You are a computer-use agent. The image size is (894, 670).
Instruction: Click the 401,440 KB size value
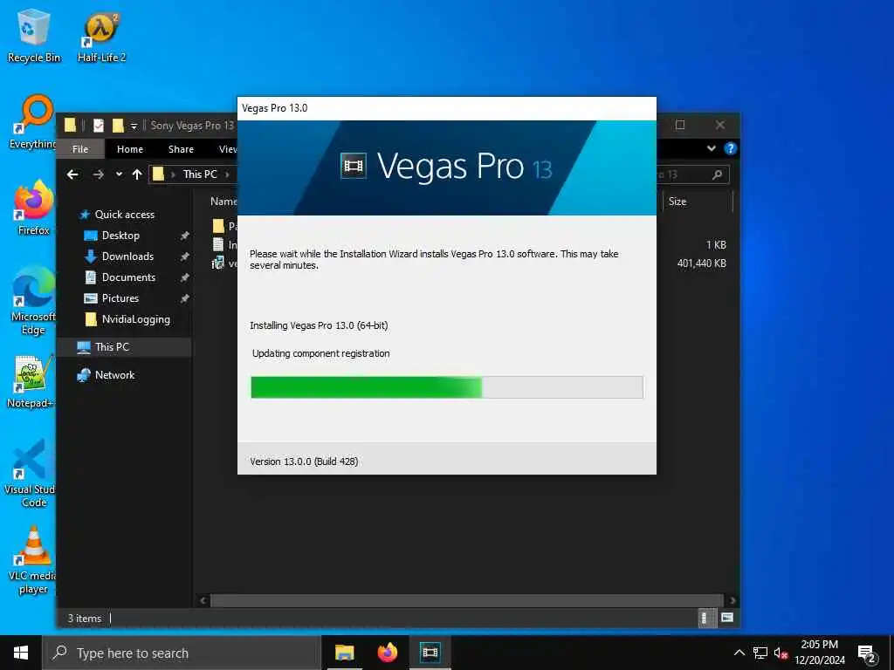coord(701,263)
